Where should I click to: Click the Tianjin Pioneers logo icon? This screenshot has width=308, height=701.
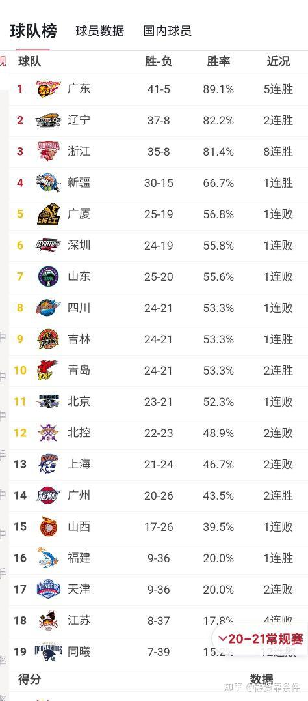pos(48,589)
